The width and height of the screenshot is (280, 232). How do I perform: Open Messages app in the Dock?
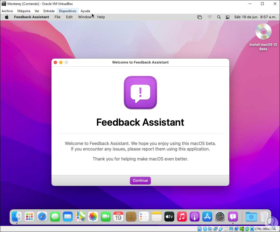pos(55,217)
